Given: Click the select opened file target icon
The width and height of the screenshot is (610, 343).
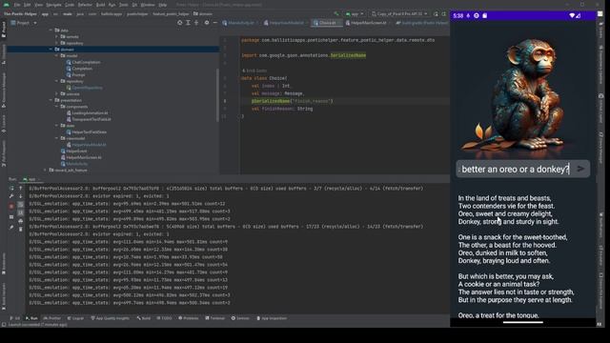Looking at the screenshot, I should coord(180,23).
